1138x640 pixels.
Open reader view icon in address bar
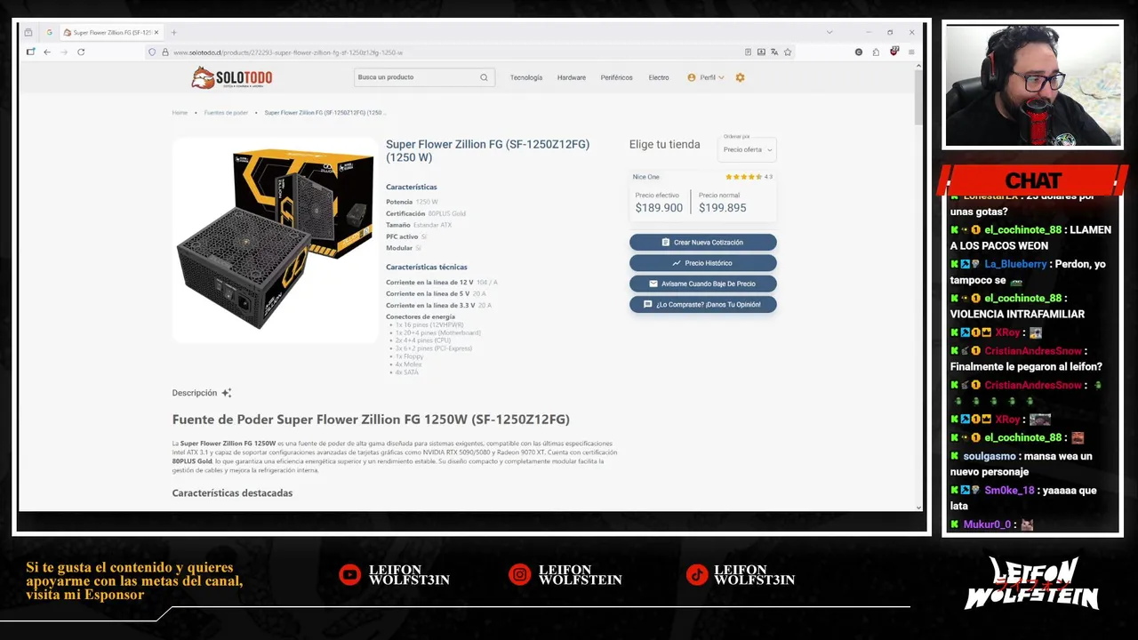[748, 52]
